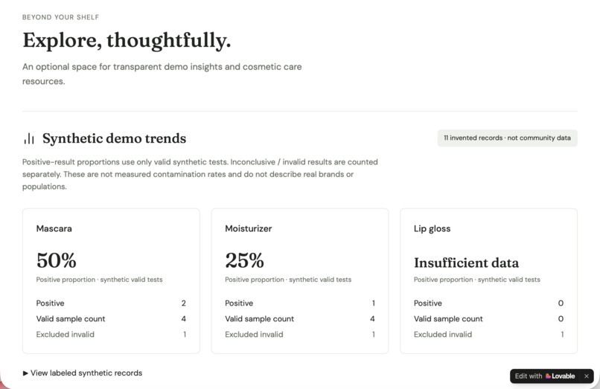600x389 pixels.
Task: Select the Mascara card title
Action: pyautogui.click(x=54, y=229)
